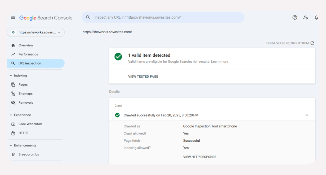Click the green checkmark beside Crawled successfully
Screen dimensions: 326x175
point(117,115)
